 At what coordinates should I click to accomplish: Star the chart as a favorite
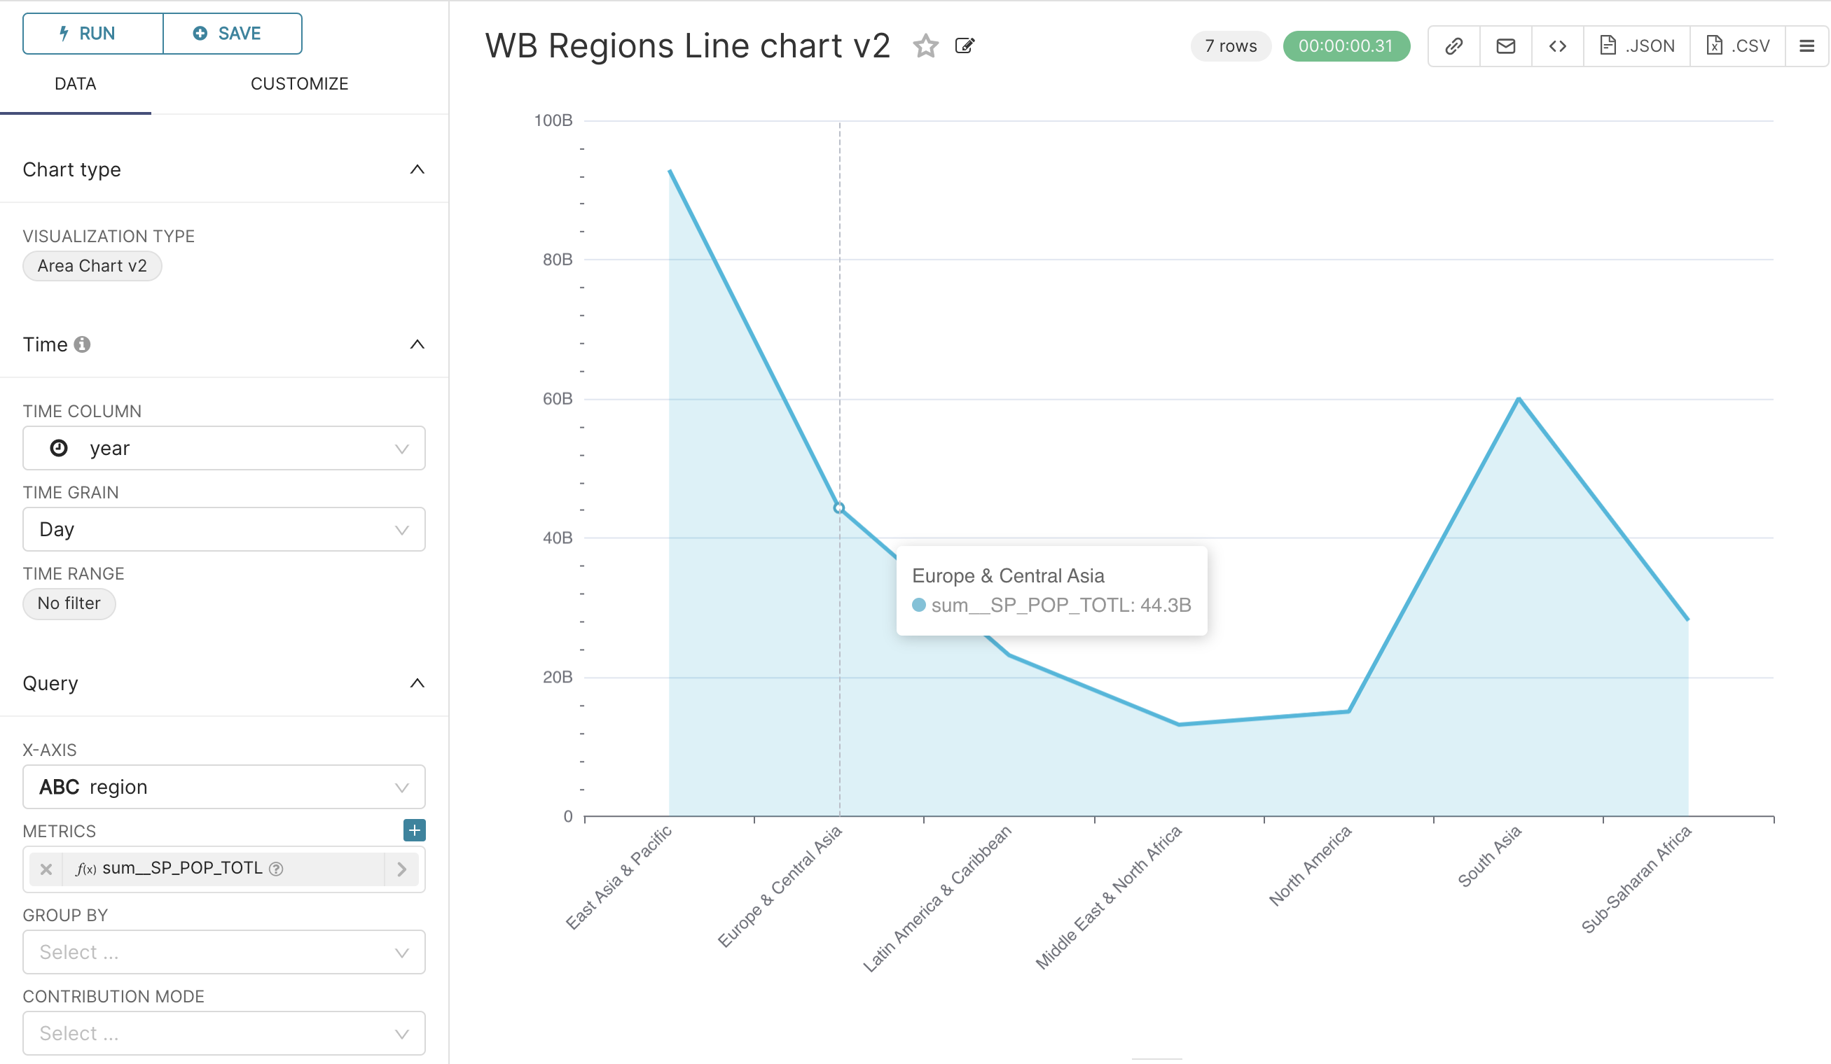(x=925, y=46)
